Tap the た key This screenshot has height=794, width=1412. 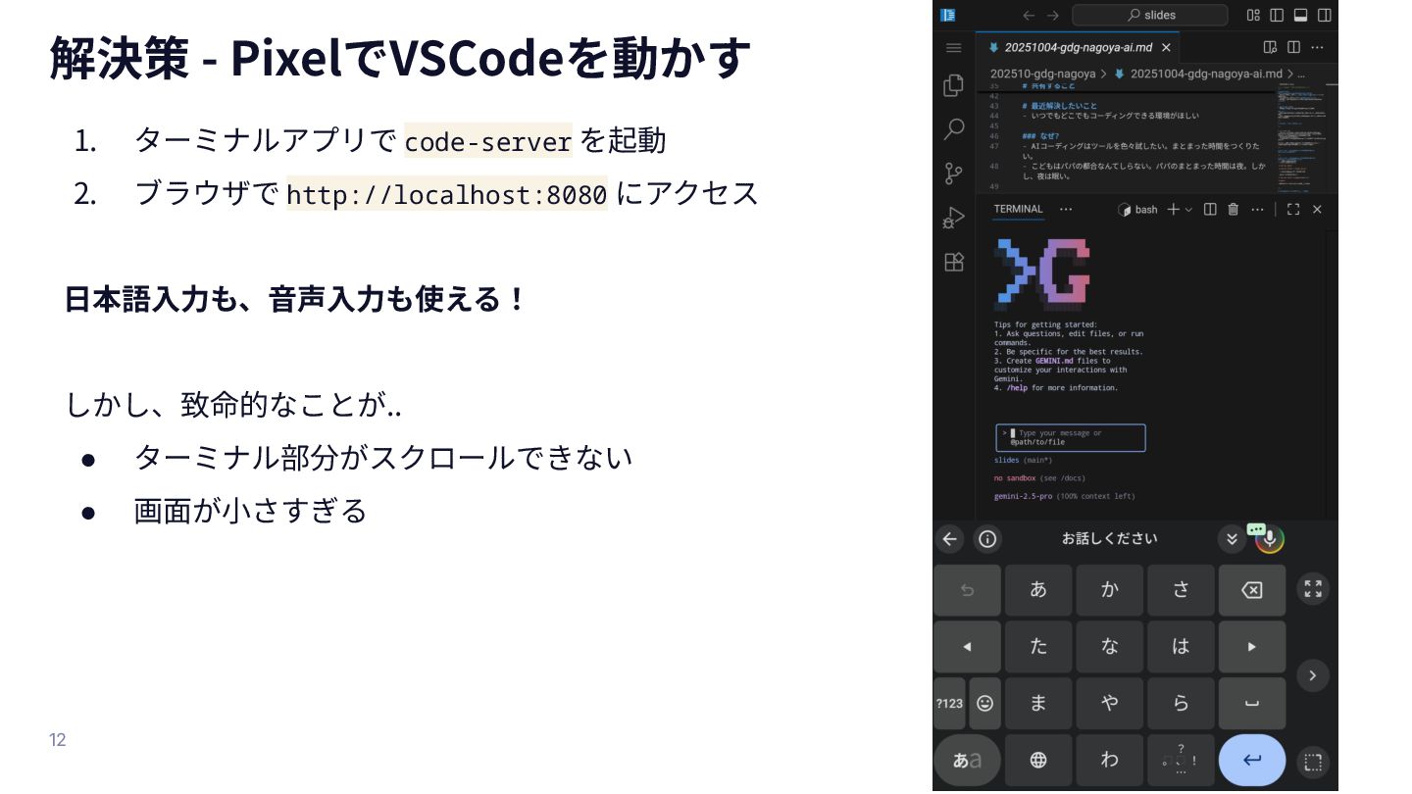tap(1038, 647)
